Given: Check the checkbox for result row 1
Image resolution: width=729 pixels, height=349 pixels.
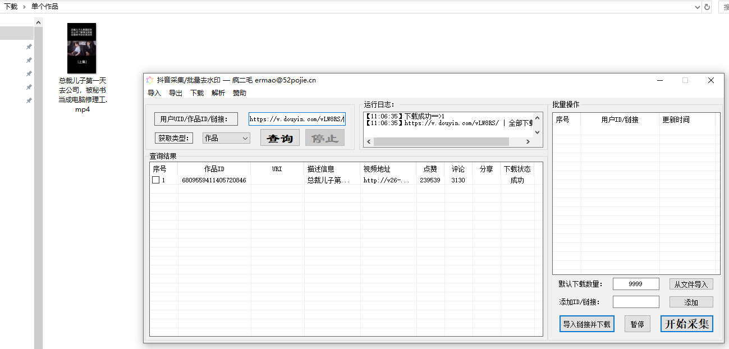Looking at the screenshot, I should pyautogui.click(x=156, y=180).
